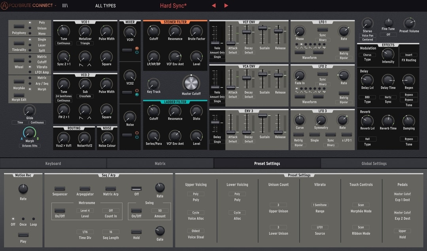Open the Voice Steal Oldest dropdown
The width and height of the screenshot is (427, 251).
tap(196, 231)
